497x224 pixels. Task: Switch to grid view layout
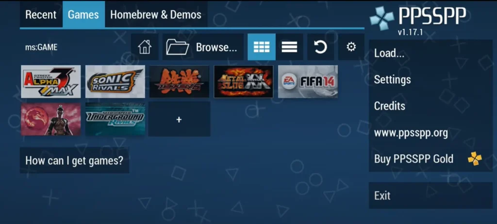[262, 47]
